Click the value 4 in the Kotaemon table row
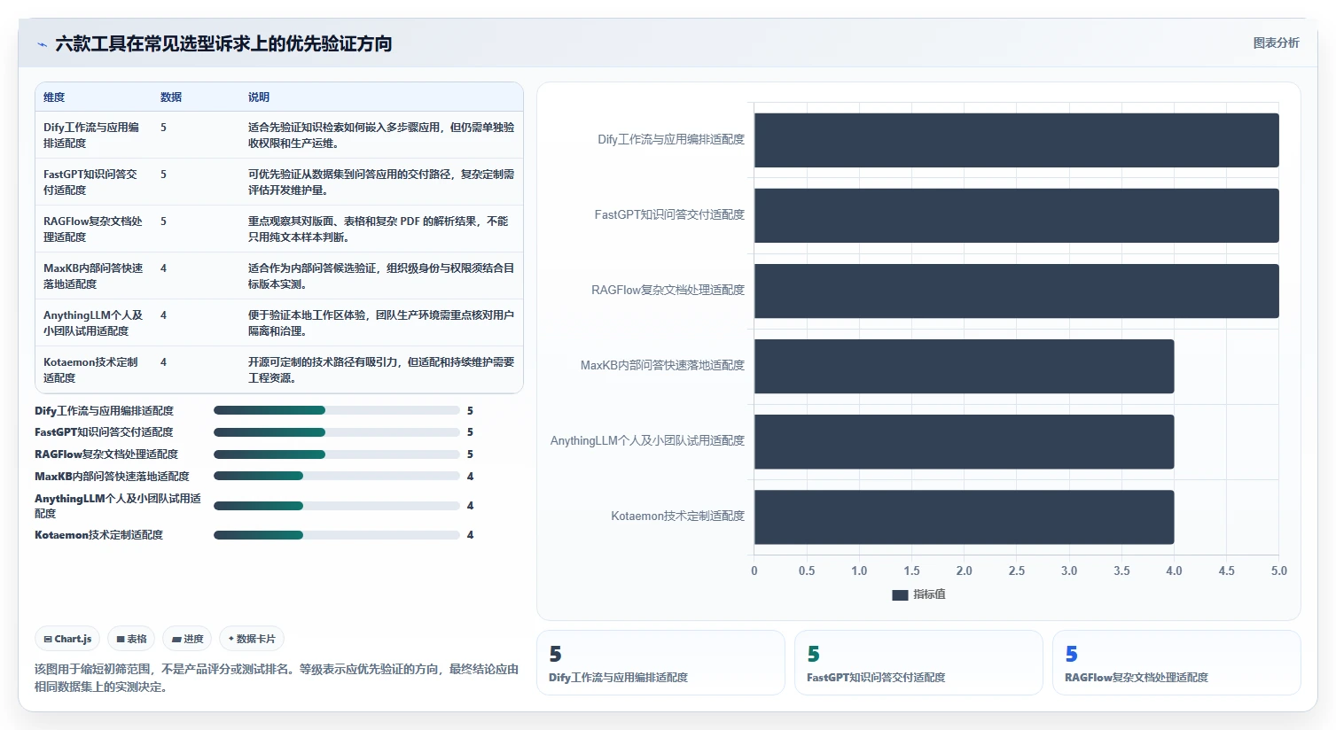 point(163,362)
